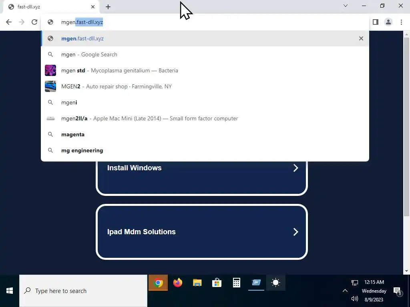Open Microsoft Store from the taskbar
This screenshot has width=410, height=307.
(x=217, y=283)
